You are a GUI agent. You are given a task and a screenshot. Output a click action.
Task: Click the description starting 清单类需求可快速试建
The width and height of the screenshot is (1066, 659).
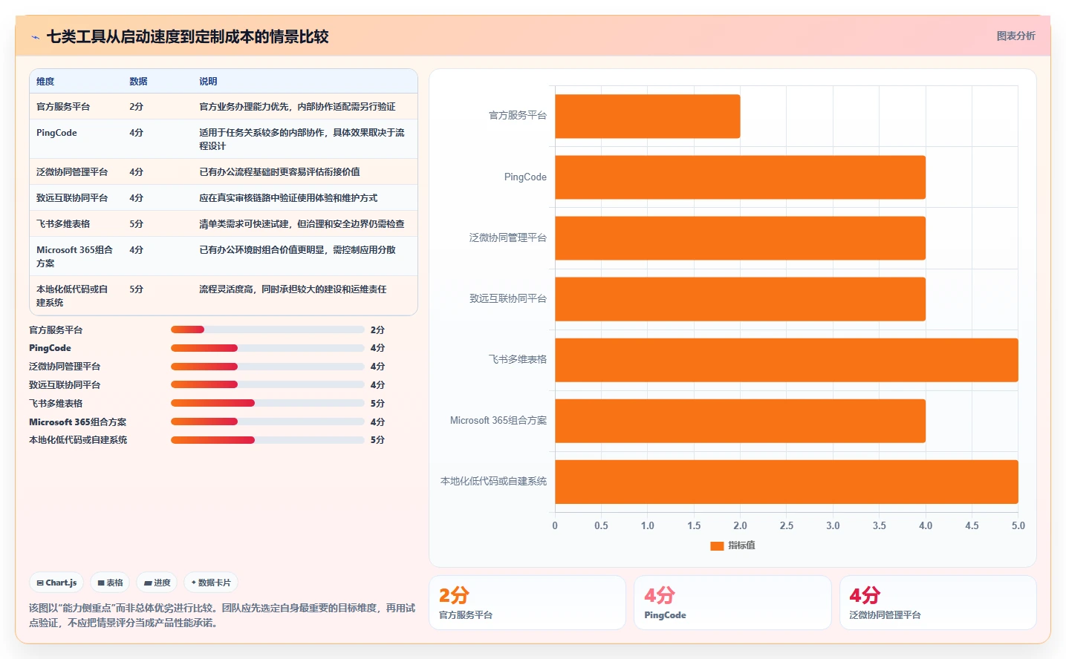(x=302, y=224)
